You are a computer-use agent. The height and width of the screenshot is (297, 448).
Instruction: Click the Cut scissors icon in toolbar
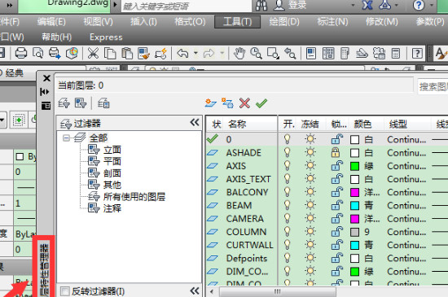click(93, 54)
